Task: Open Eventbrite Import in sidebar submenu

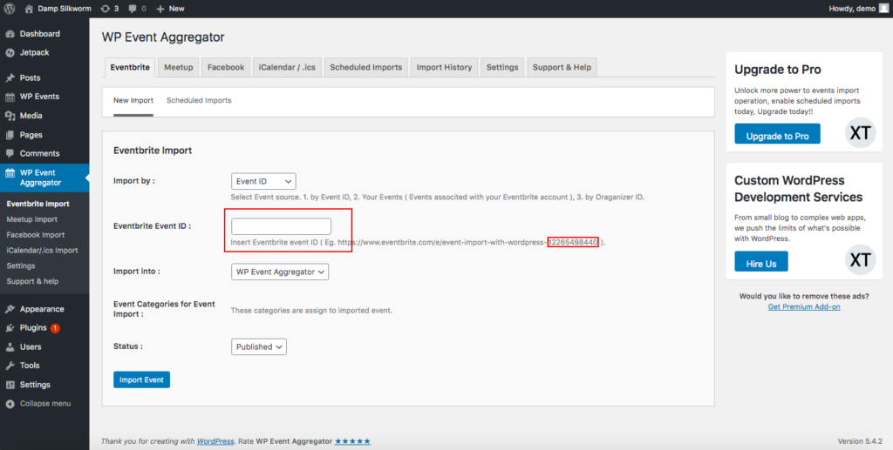Action: [x=37, y=204]
